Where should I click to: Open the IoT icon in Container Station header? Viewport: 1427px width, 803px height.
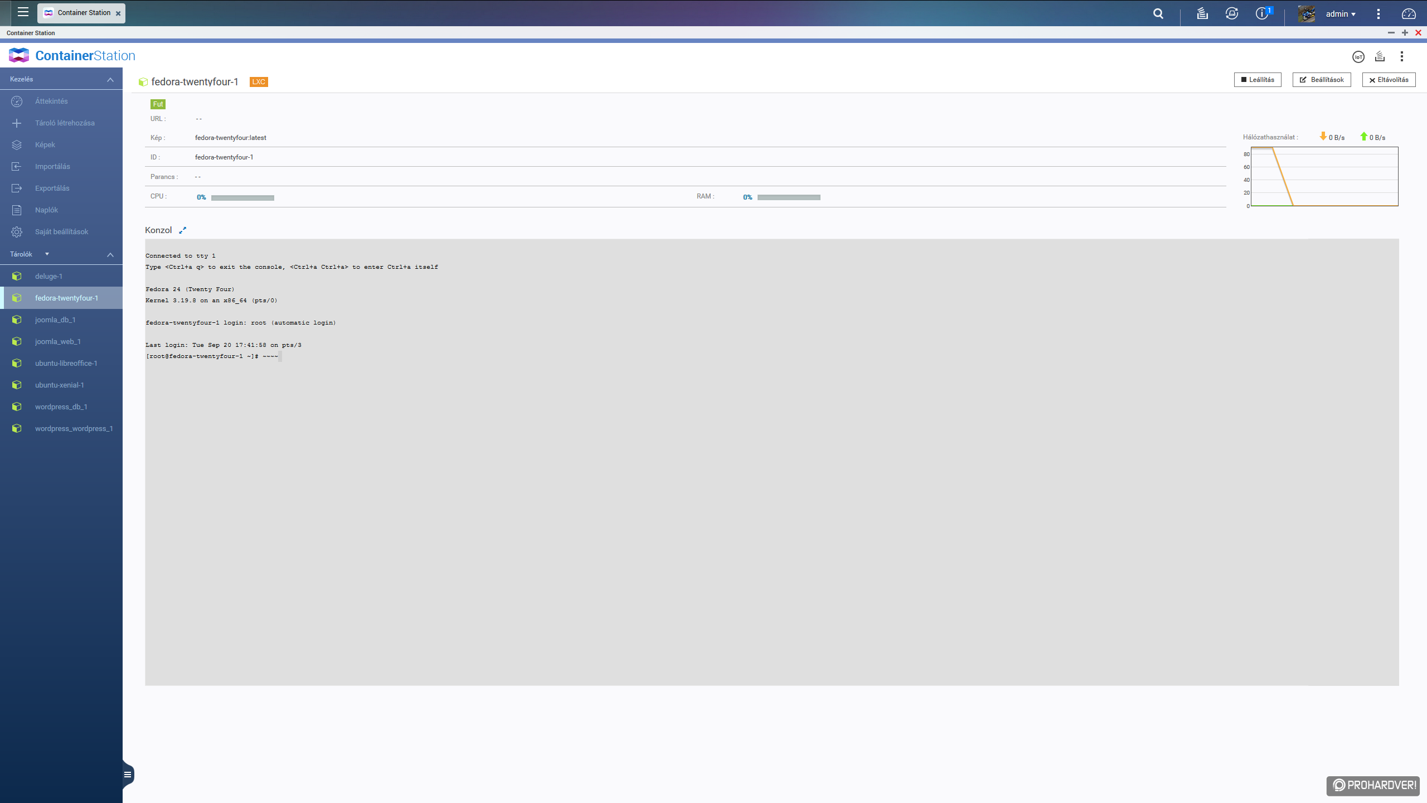1358,56
